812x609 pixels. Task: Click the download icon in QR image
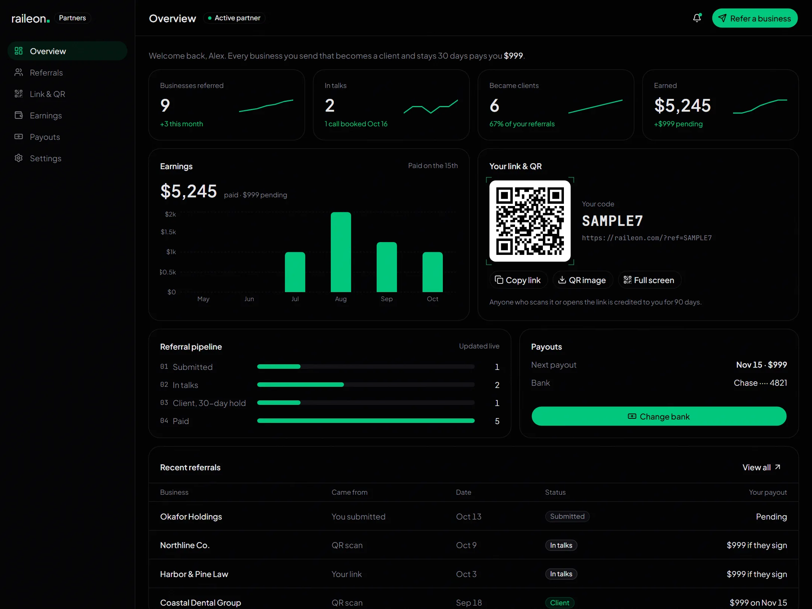click(562, 280)
